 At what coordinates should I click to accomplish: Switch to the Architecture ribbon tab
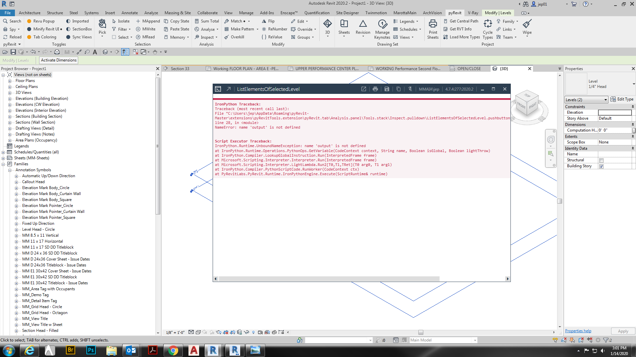click(x=30, y=13)
